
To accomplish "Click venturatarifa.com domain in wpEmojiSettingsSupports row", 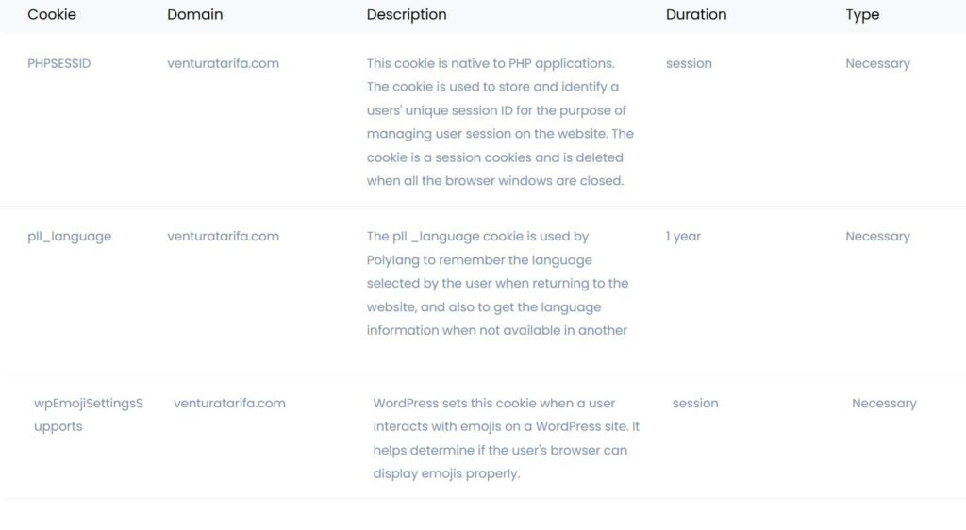I will (x=229, y=404).
